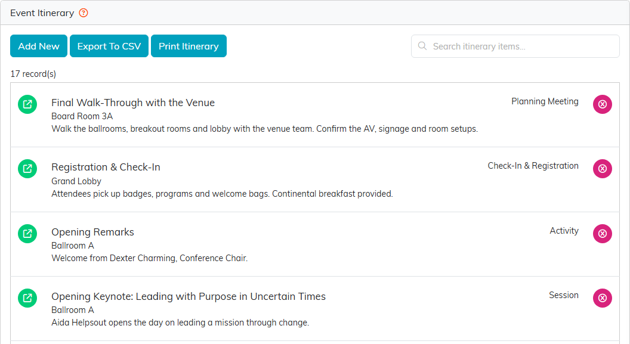Focus the Search itinerary items field

click(x=515, y=46)
